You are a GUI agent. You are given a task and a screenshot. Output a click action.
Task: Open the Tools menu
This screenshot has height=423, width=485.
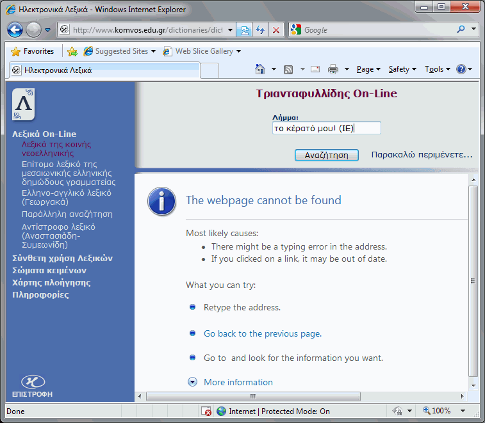[438, 69]
